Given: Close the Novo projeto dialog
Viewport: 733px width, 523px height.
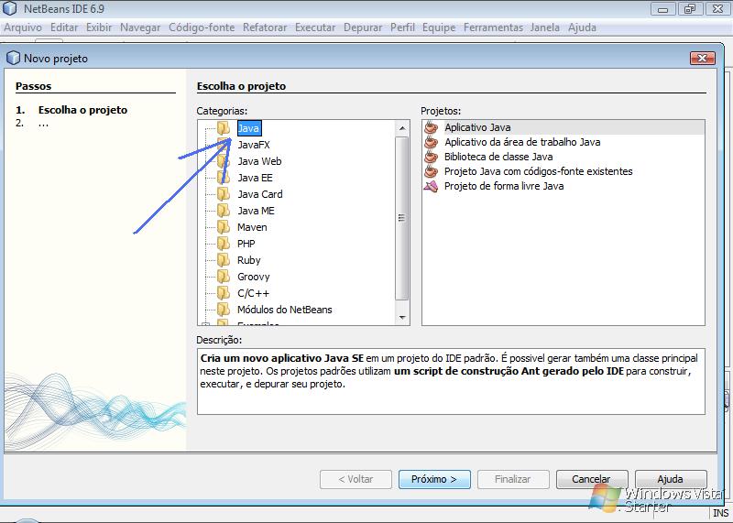Looking at the screenshot, I should (702, 58).
